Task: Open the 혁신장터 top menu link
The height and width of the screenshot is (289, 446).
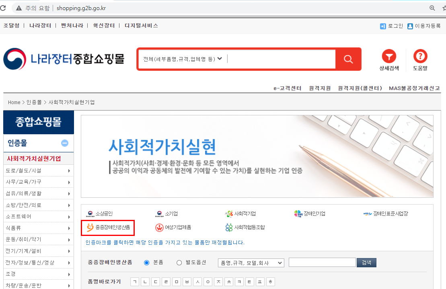Action: [104, 26]
